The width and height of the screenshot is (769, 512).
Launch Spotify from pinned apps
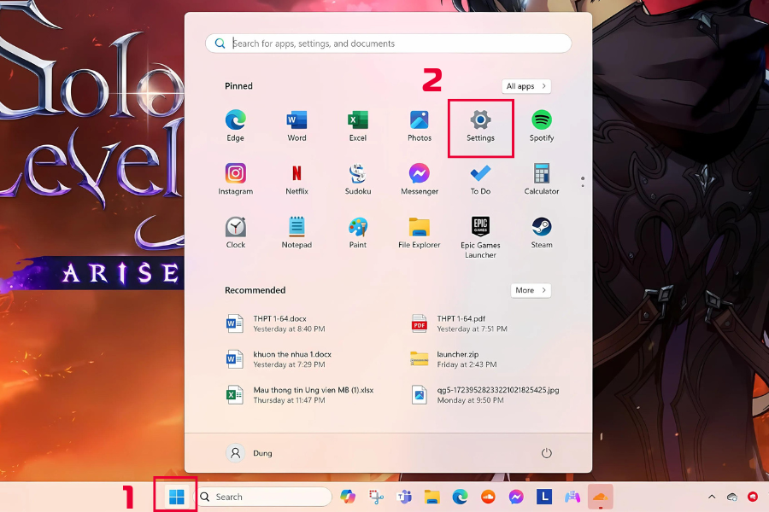[541, 126]
